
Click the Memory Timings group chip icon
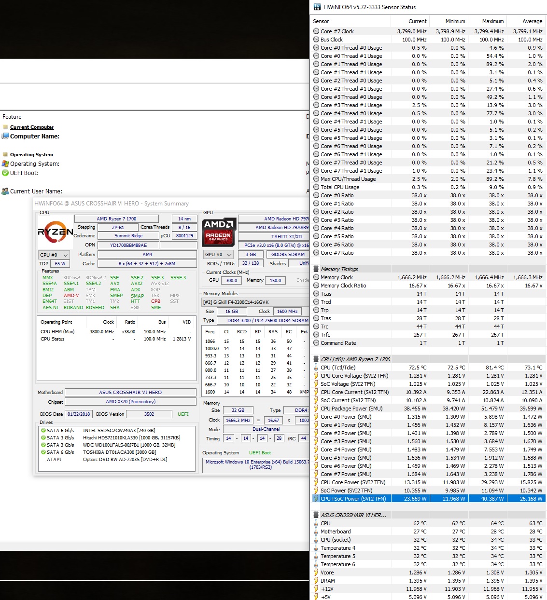pos(316,269)
